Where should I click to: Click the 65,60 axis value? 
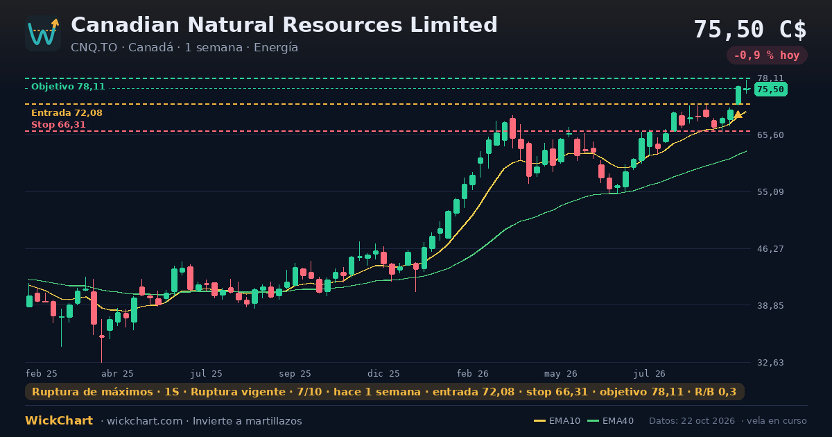pyautogui.click(x=770, y=135)
